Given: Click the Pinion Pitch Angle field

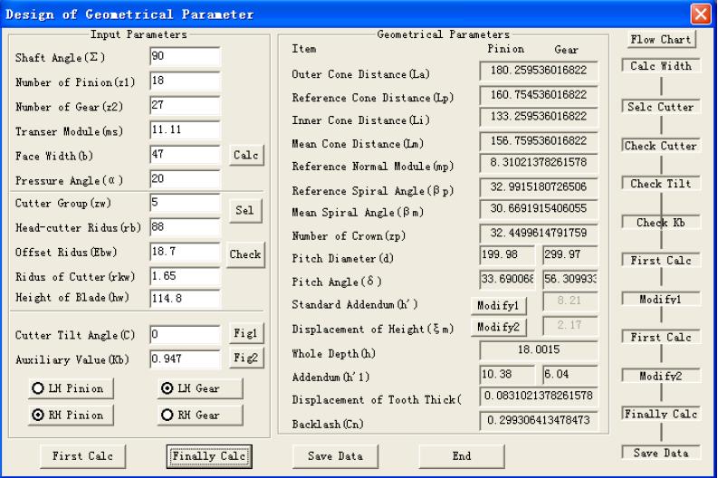Looking at the screenshot, I should pos(507,280).
